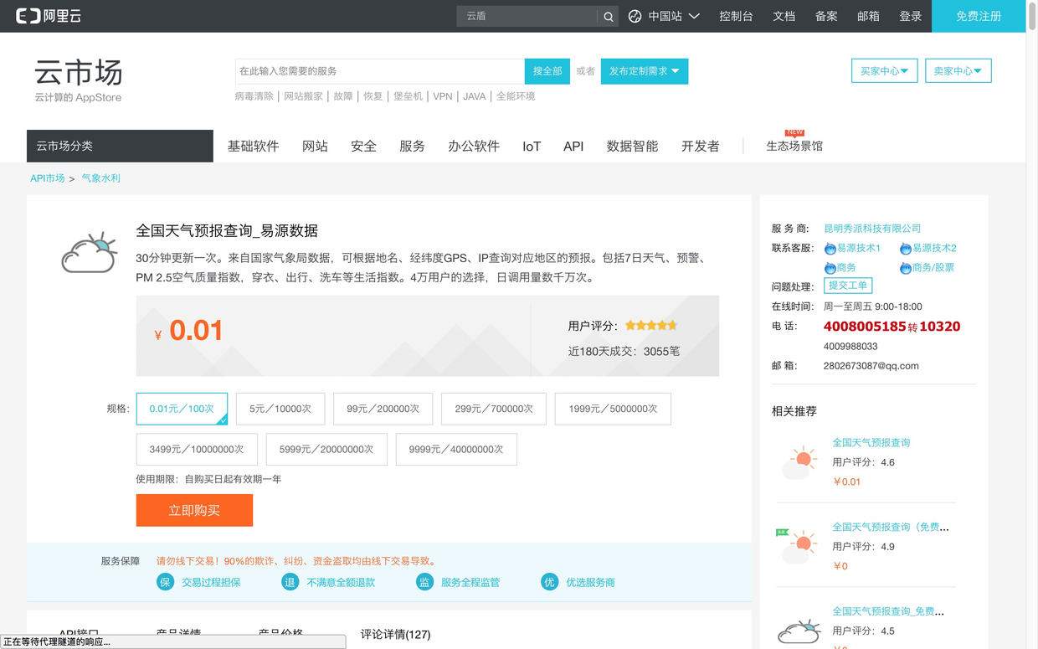
Task: Open the 卖家中心 dropdown menu
Action: click(x=958, y=71)
